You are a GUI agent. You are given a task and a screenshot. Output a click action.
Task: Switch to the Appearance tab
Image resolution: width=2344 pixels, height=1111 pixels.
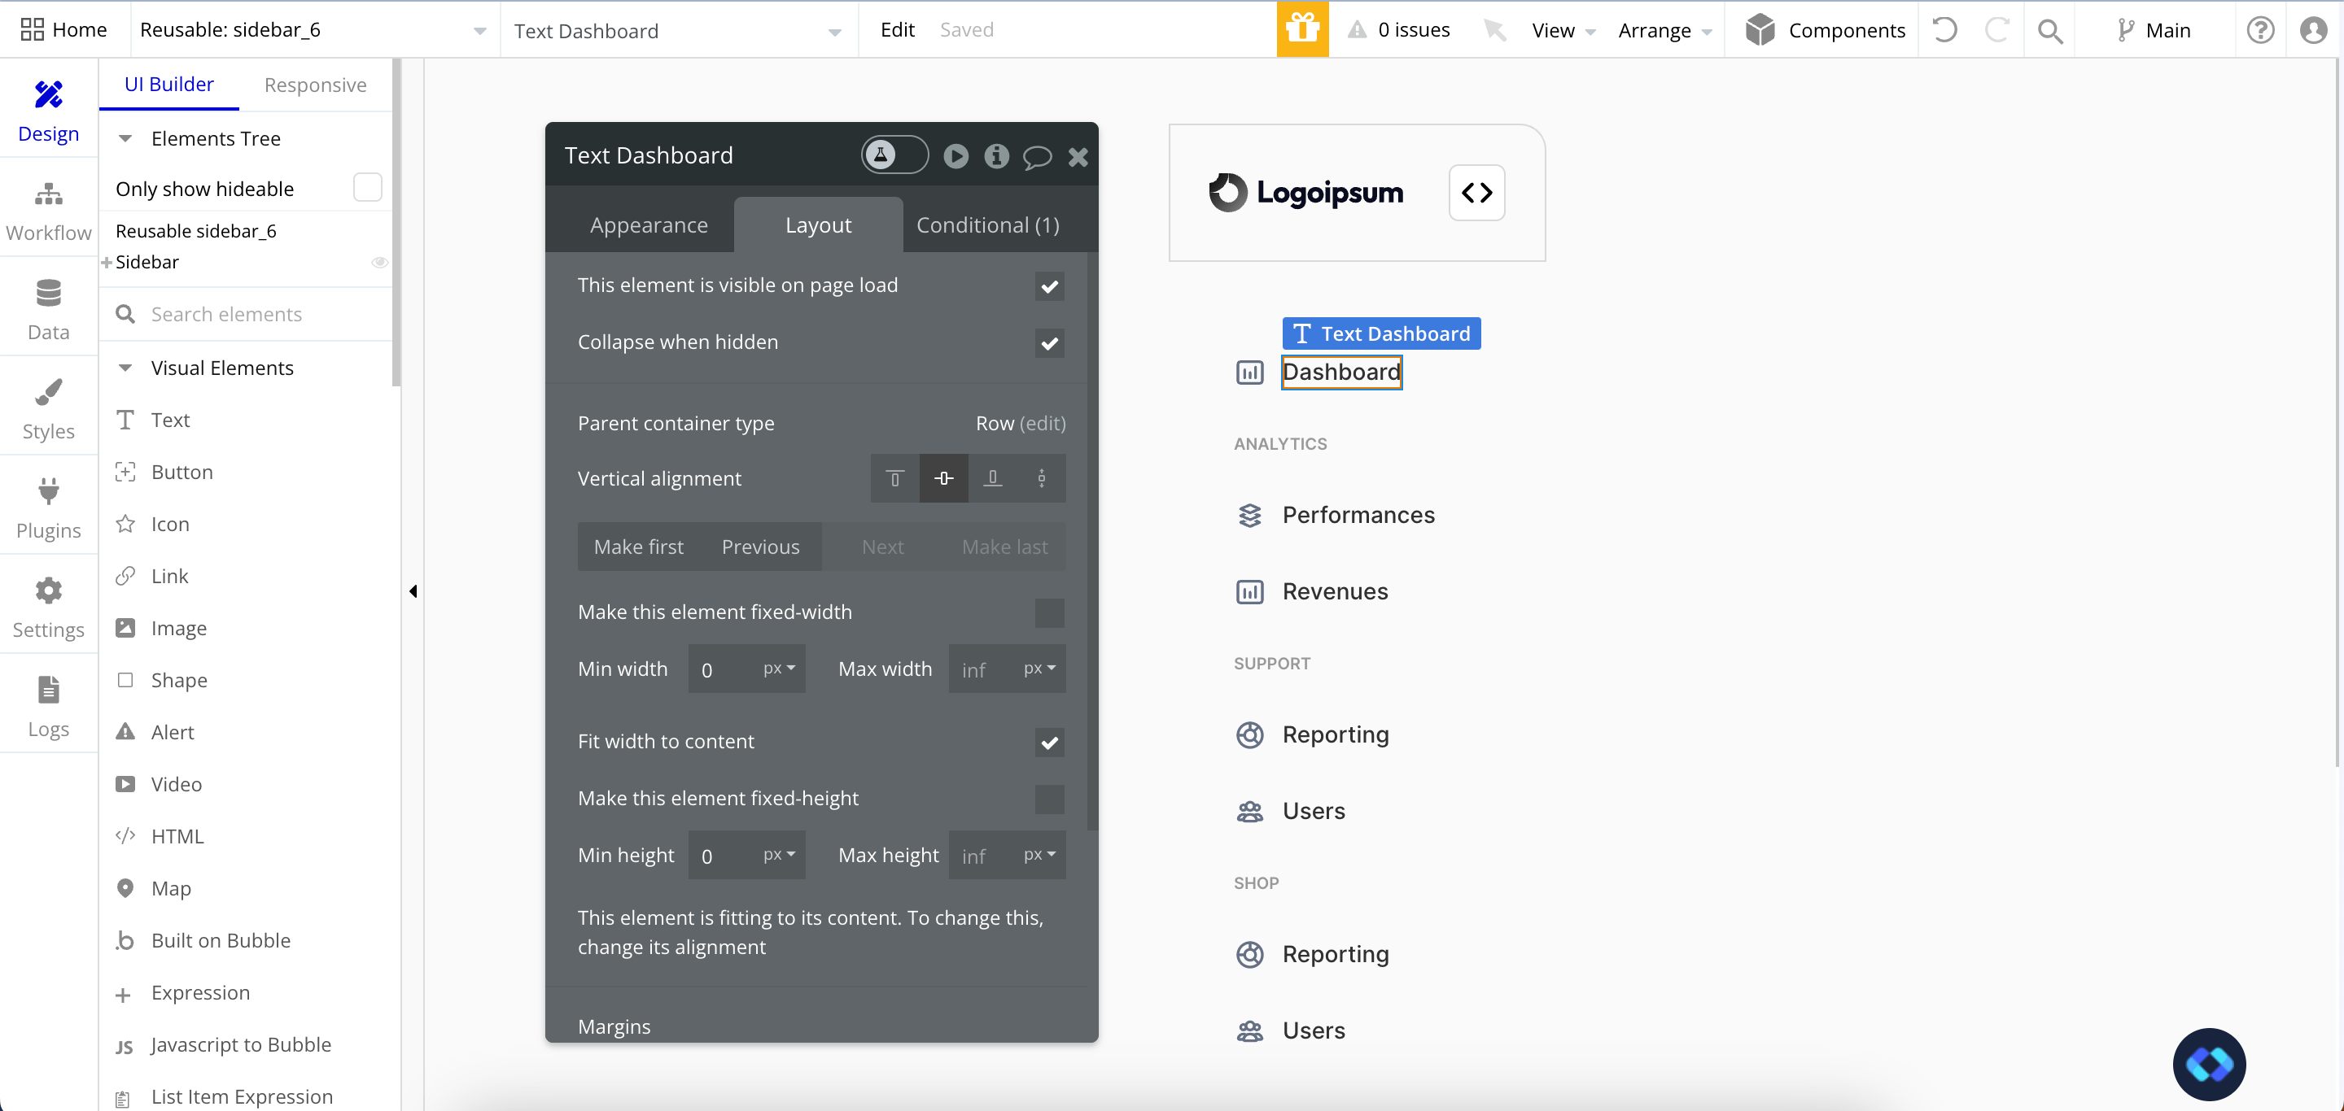[x=649, y=224]
